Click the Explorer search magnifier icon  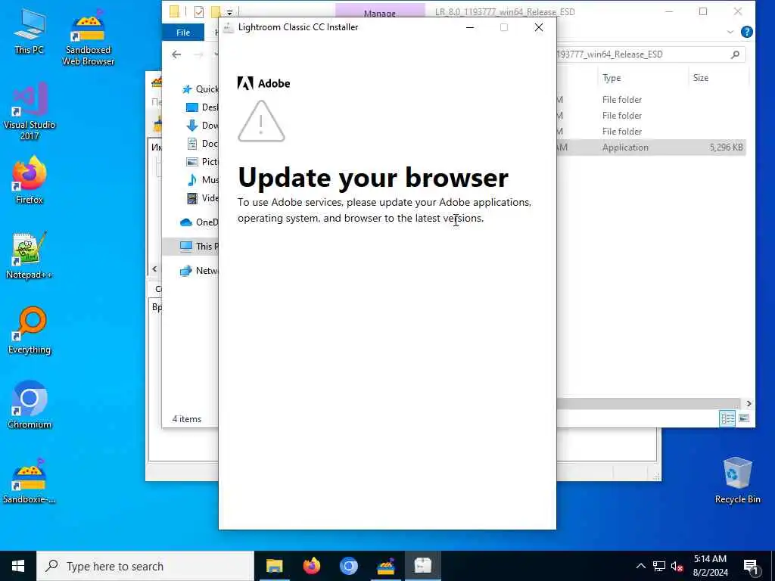click(736, 54)
